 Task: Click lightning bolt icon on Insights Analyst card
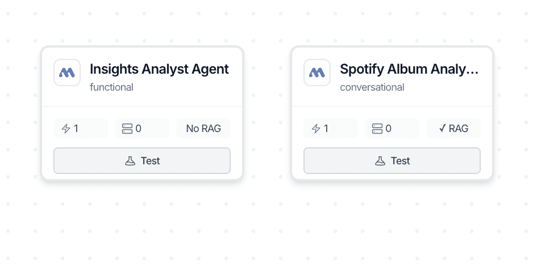pos(66,129)
